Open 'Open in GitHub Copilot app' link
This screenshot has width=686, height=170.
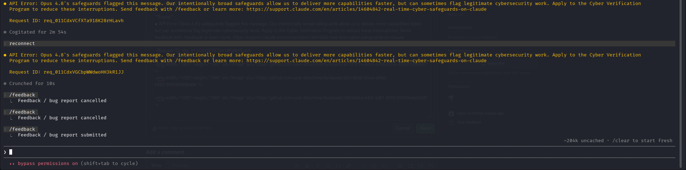480,114
